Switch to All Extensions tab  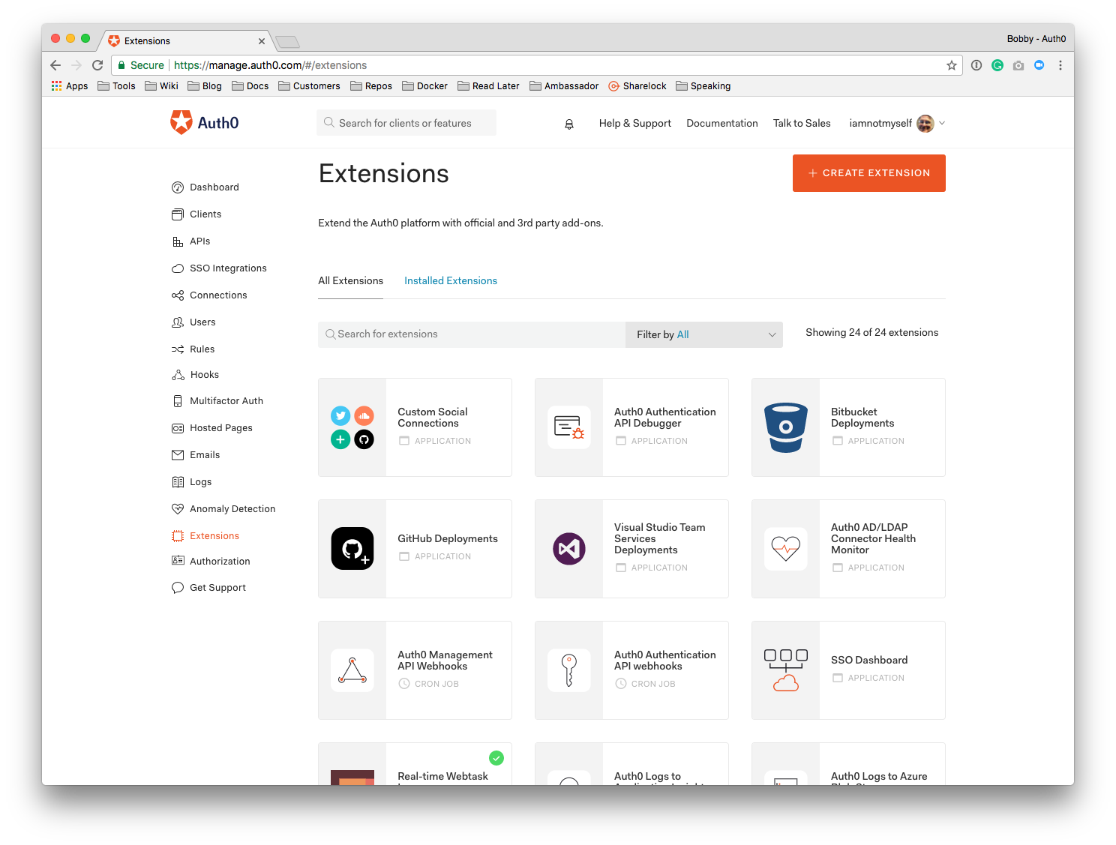pyautogui.click(x=350, y=281)
